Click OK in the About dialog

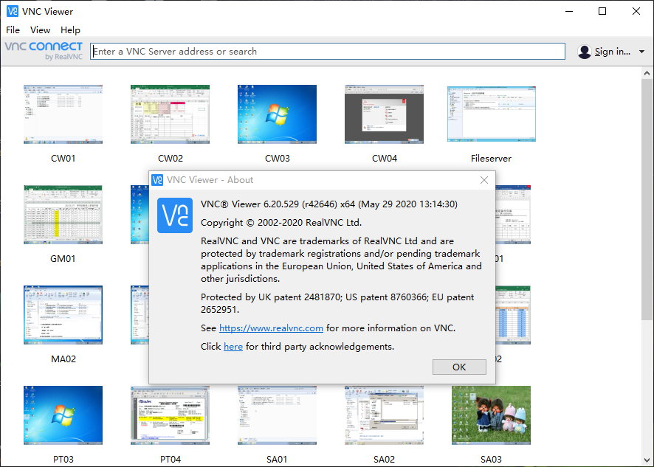pyautogui.click(x=459, y=367)
